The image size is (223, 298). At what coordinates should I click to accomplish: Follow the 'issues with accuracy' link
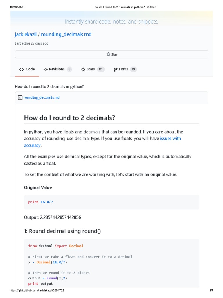click(x=170, y=139)
